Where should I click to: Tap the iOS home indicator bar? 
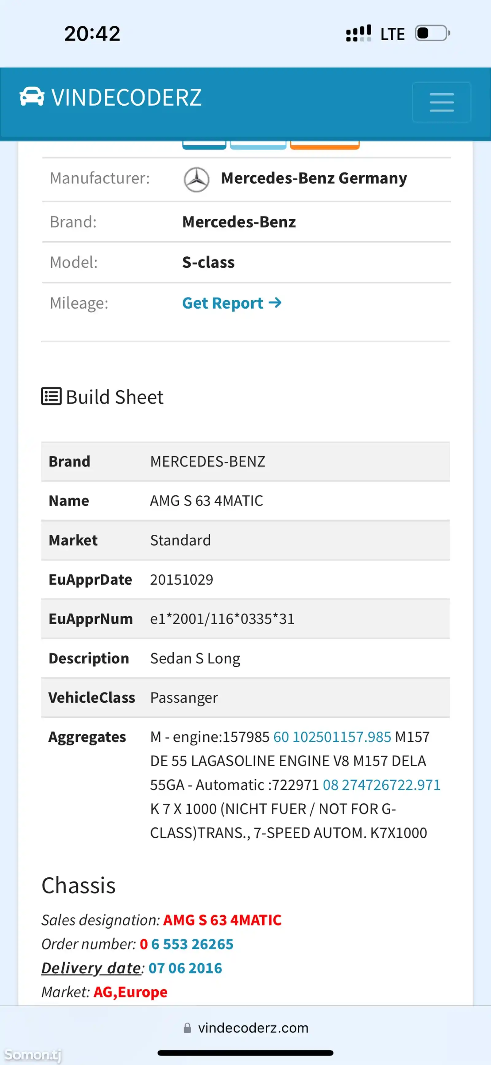[245, 1053]
